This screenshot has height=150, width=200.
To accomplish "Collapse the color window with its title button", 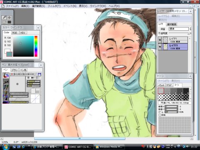I will tap(38, 28).
